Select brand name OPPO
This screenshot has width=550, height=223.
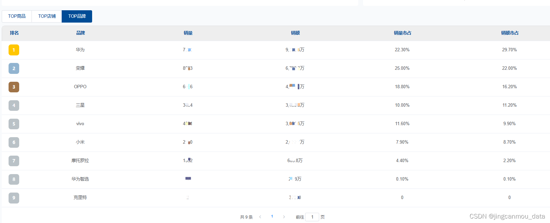click(80, 87)
